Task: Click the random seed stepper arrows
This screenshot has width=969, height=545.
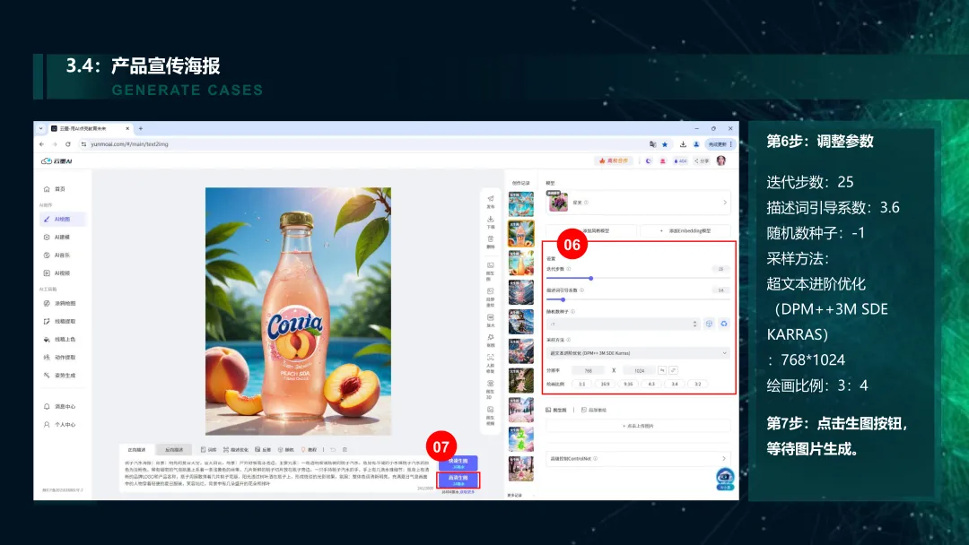Action: click(x=694, y=324)
